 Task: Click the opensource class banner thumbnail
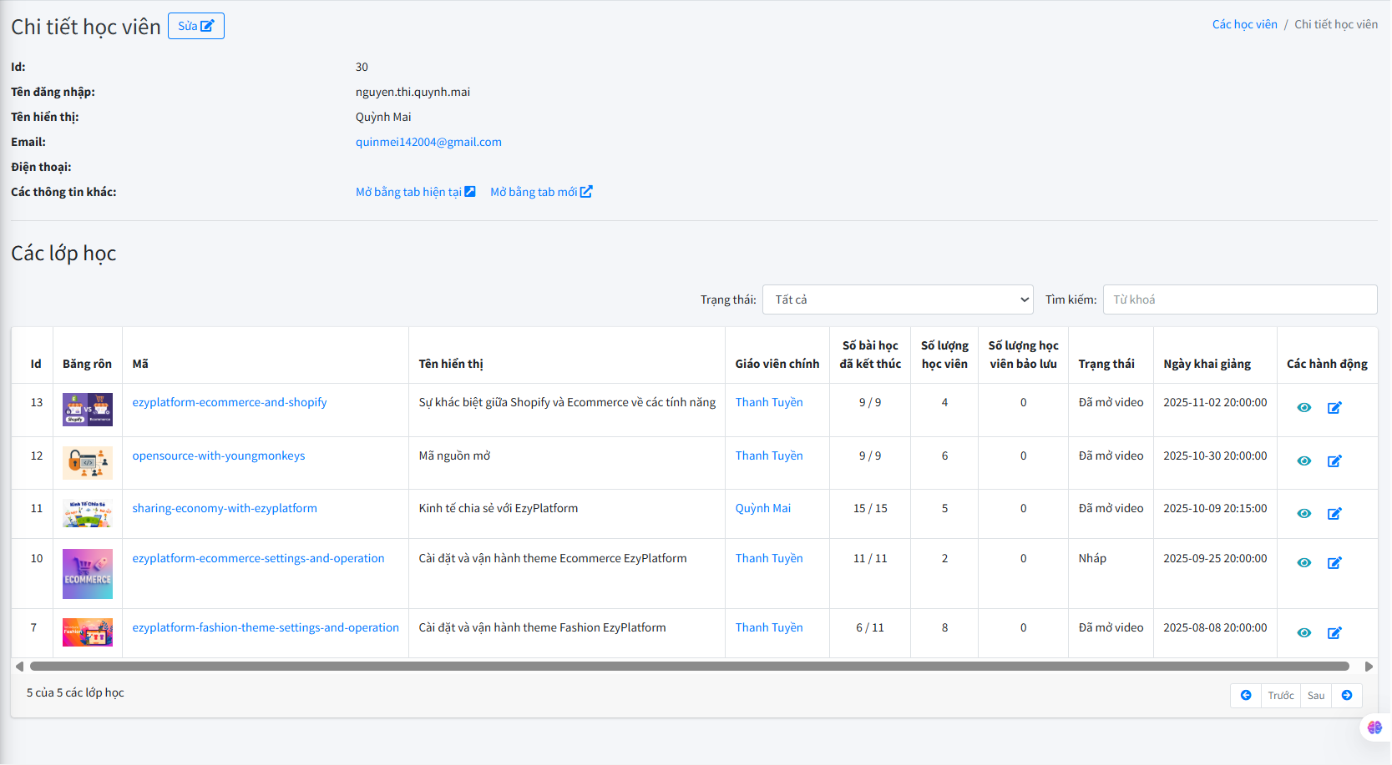tap(88, 462)
